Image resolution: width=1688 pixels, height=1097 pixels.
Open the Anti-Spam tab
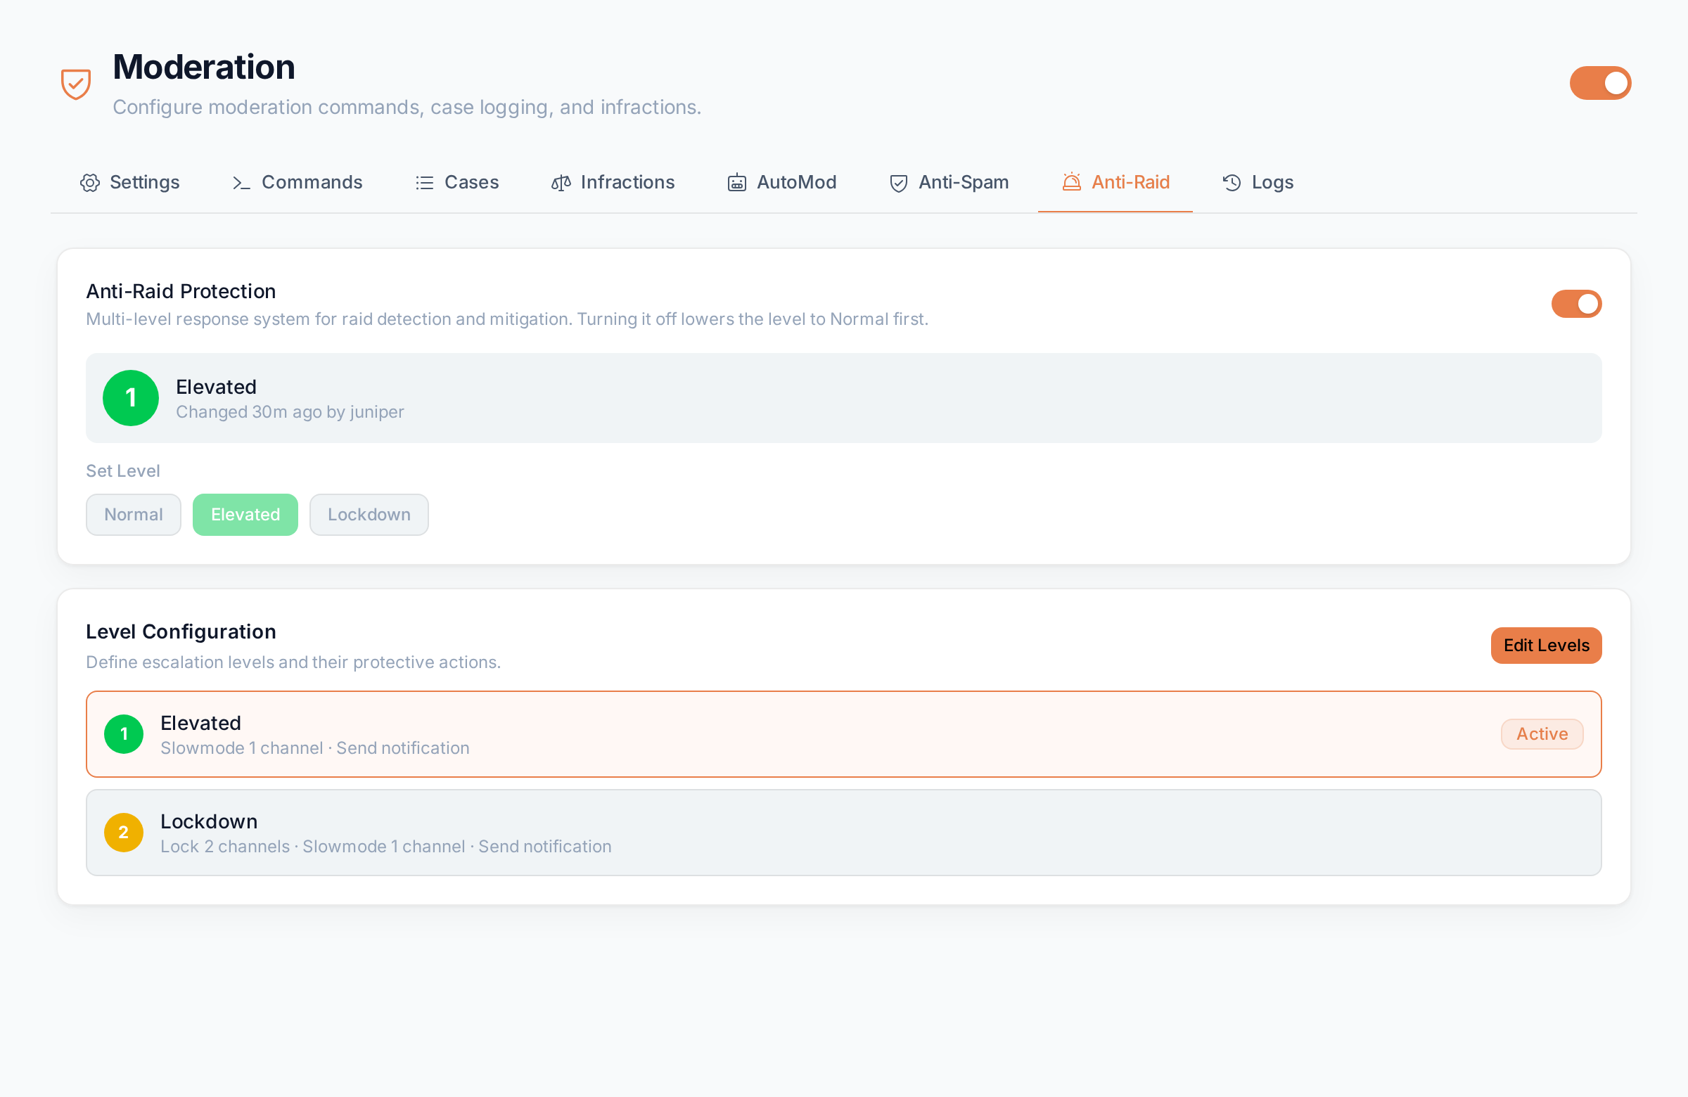(948, 182)
